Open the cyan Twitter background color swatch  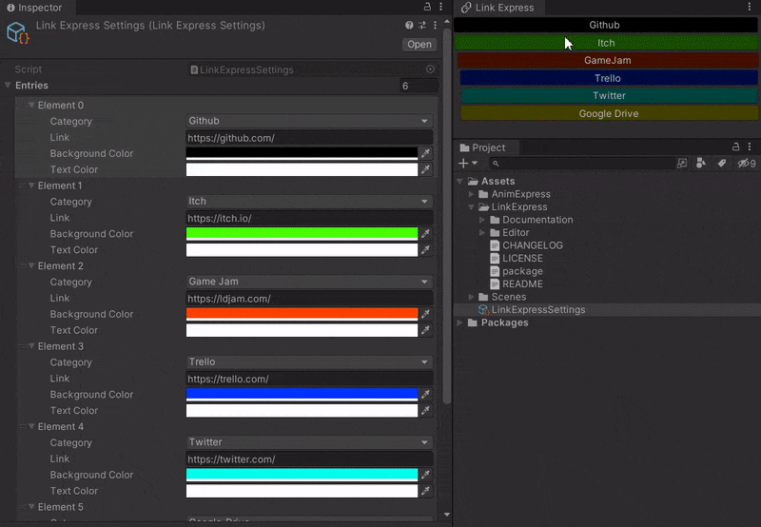click(x=302, y=475)
